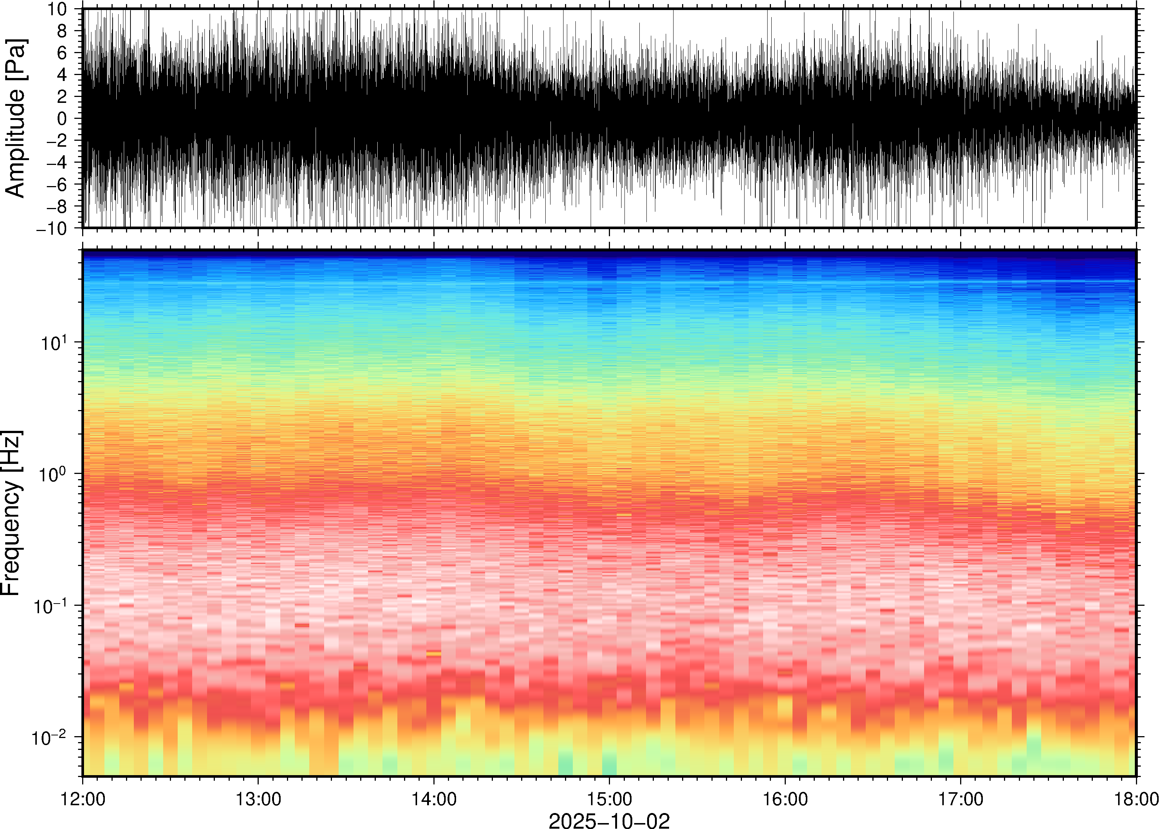Click the 10⁰ frequency tick label
Viewport: 1159px width, 829px height.
[x=54, y=474]
